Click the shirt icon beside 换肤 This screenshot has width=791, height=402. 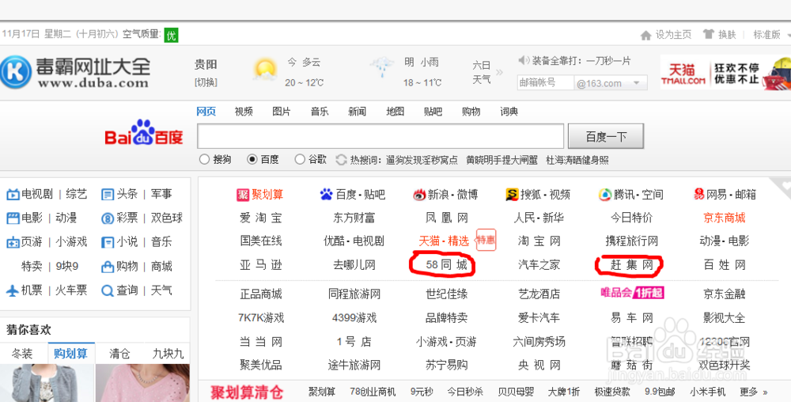point(709,34)
